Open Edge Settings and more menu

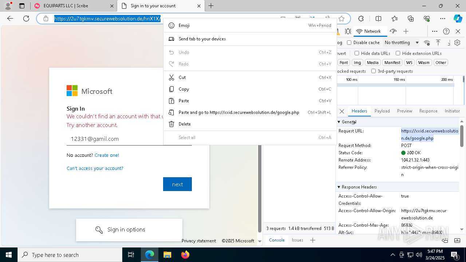pos(443,19)
